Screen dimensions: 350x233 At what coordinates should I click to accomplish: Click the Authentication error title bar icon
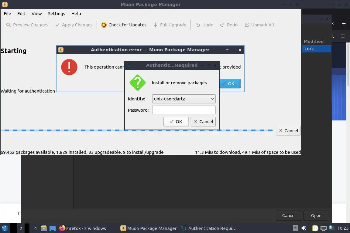[x=61, y=50]
